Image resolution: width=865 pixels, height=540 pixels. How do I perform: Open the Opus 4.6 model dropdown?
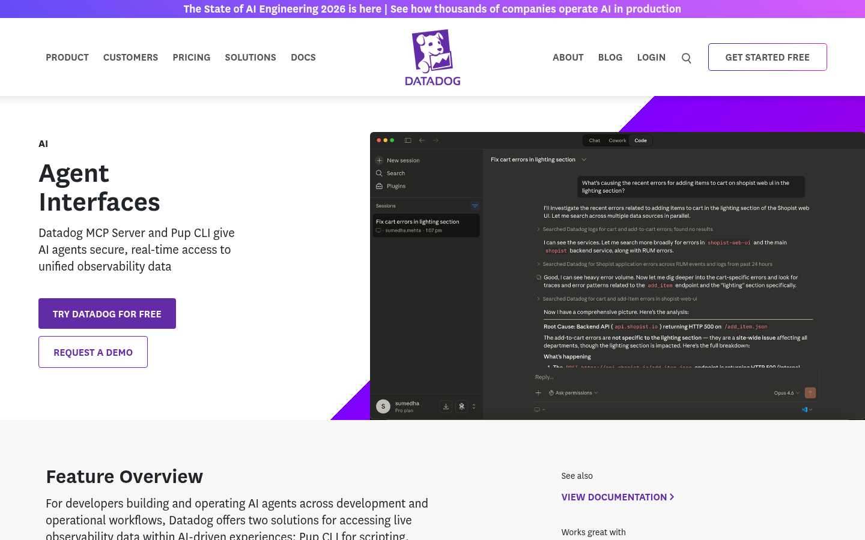tap(786, 393)
